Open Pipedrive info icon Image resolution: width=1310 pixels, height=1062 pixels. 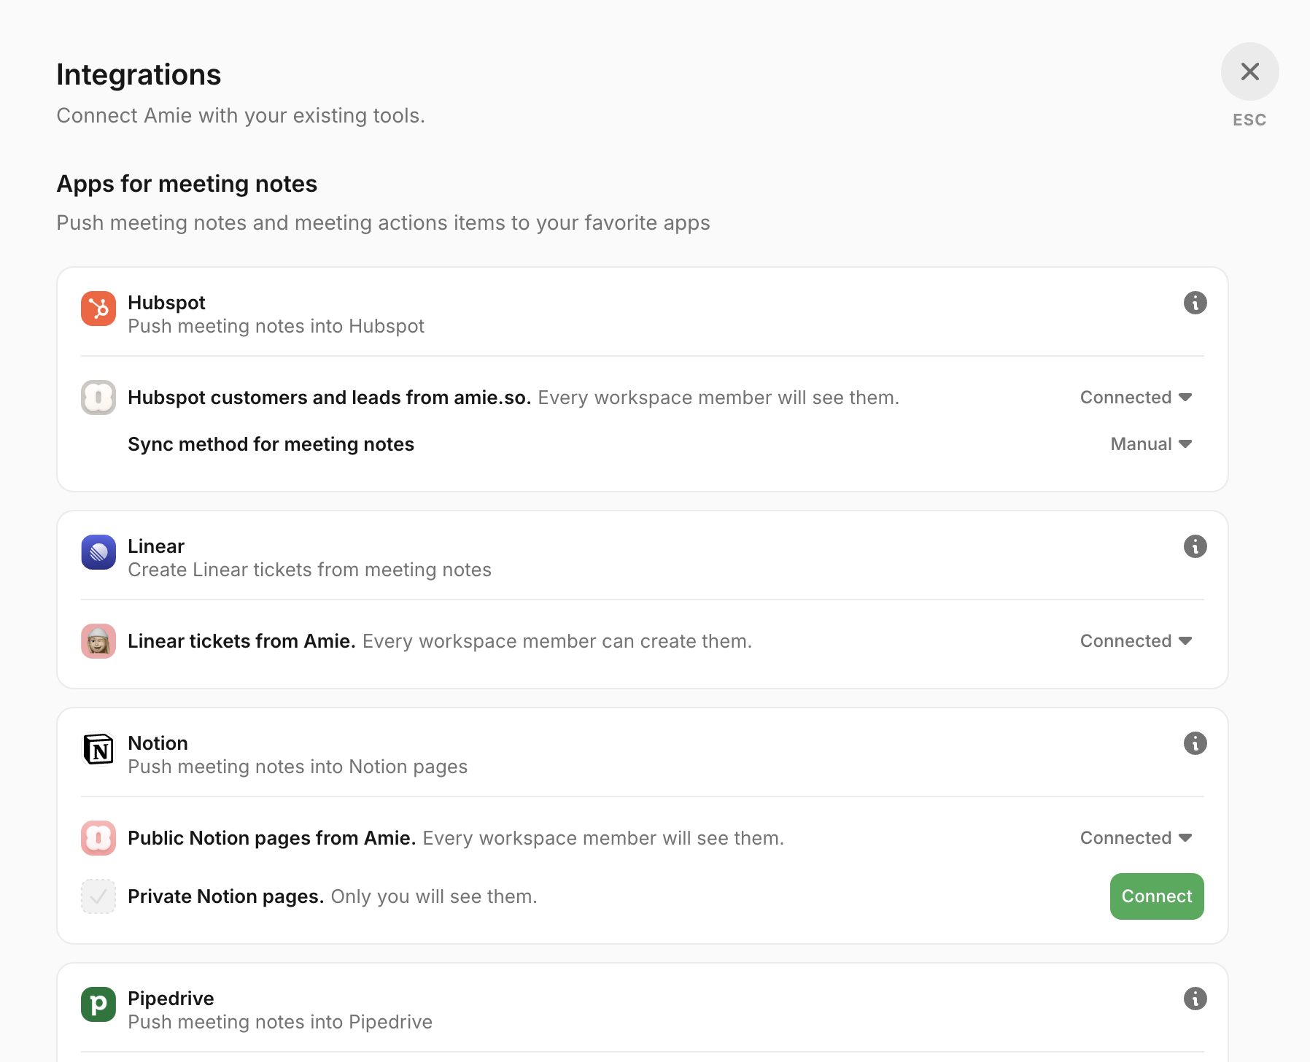(1195, 999)
